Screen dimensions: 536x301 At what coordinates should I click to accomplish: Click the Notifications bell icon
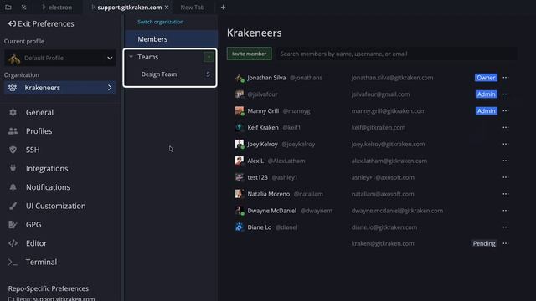(13, 187)
